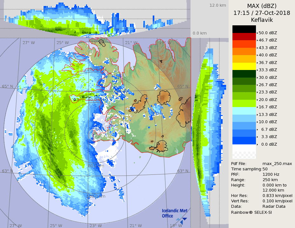Click the 17:15 / 27-Oct-2018 timestamp

coord(262,13)
